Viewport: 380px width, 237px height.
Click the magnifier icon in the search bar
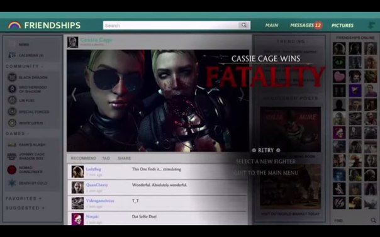click(244, 25)
